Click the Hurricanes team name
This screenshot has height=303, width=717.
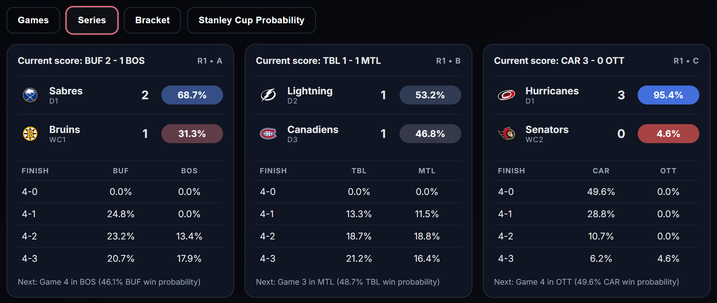pyautogui.click(x=552, y=91)
